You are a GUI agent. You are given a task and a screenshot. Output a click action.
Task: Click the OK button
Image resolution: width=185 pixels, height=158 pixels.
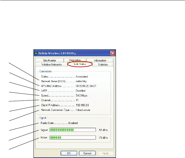tap(69, 153)
